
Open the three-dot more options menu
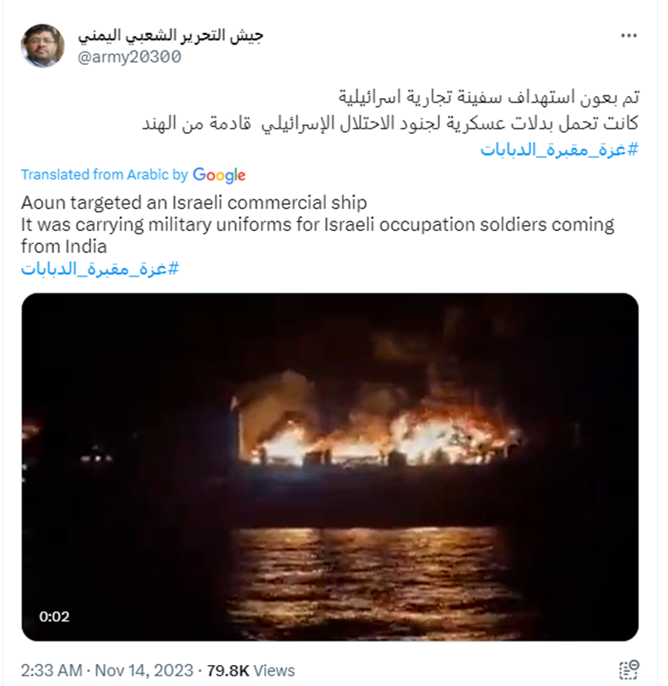(628, 35)
